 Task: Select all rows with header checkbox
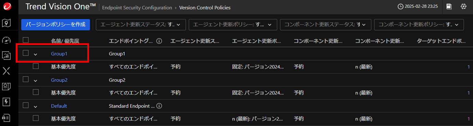25,40
